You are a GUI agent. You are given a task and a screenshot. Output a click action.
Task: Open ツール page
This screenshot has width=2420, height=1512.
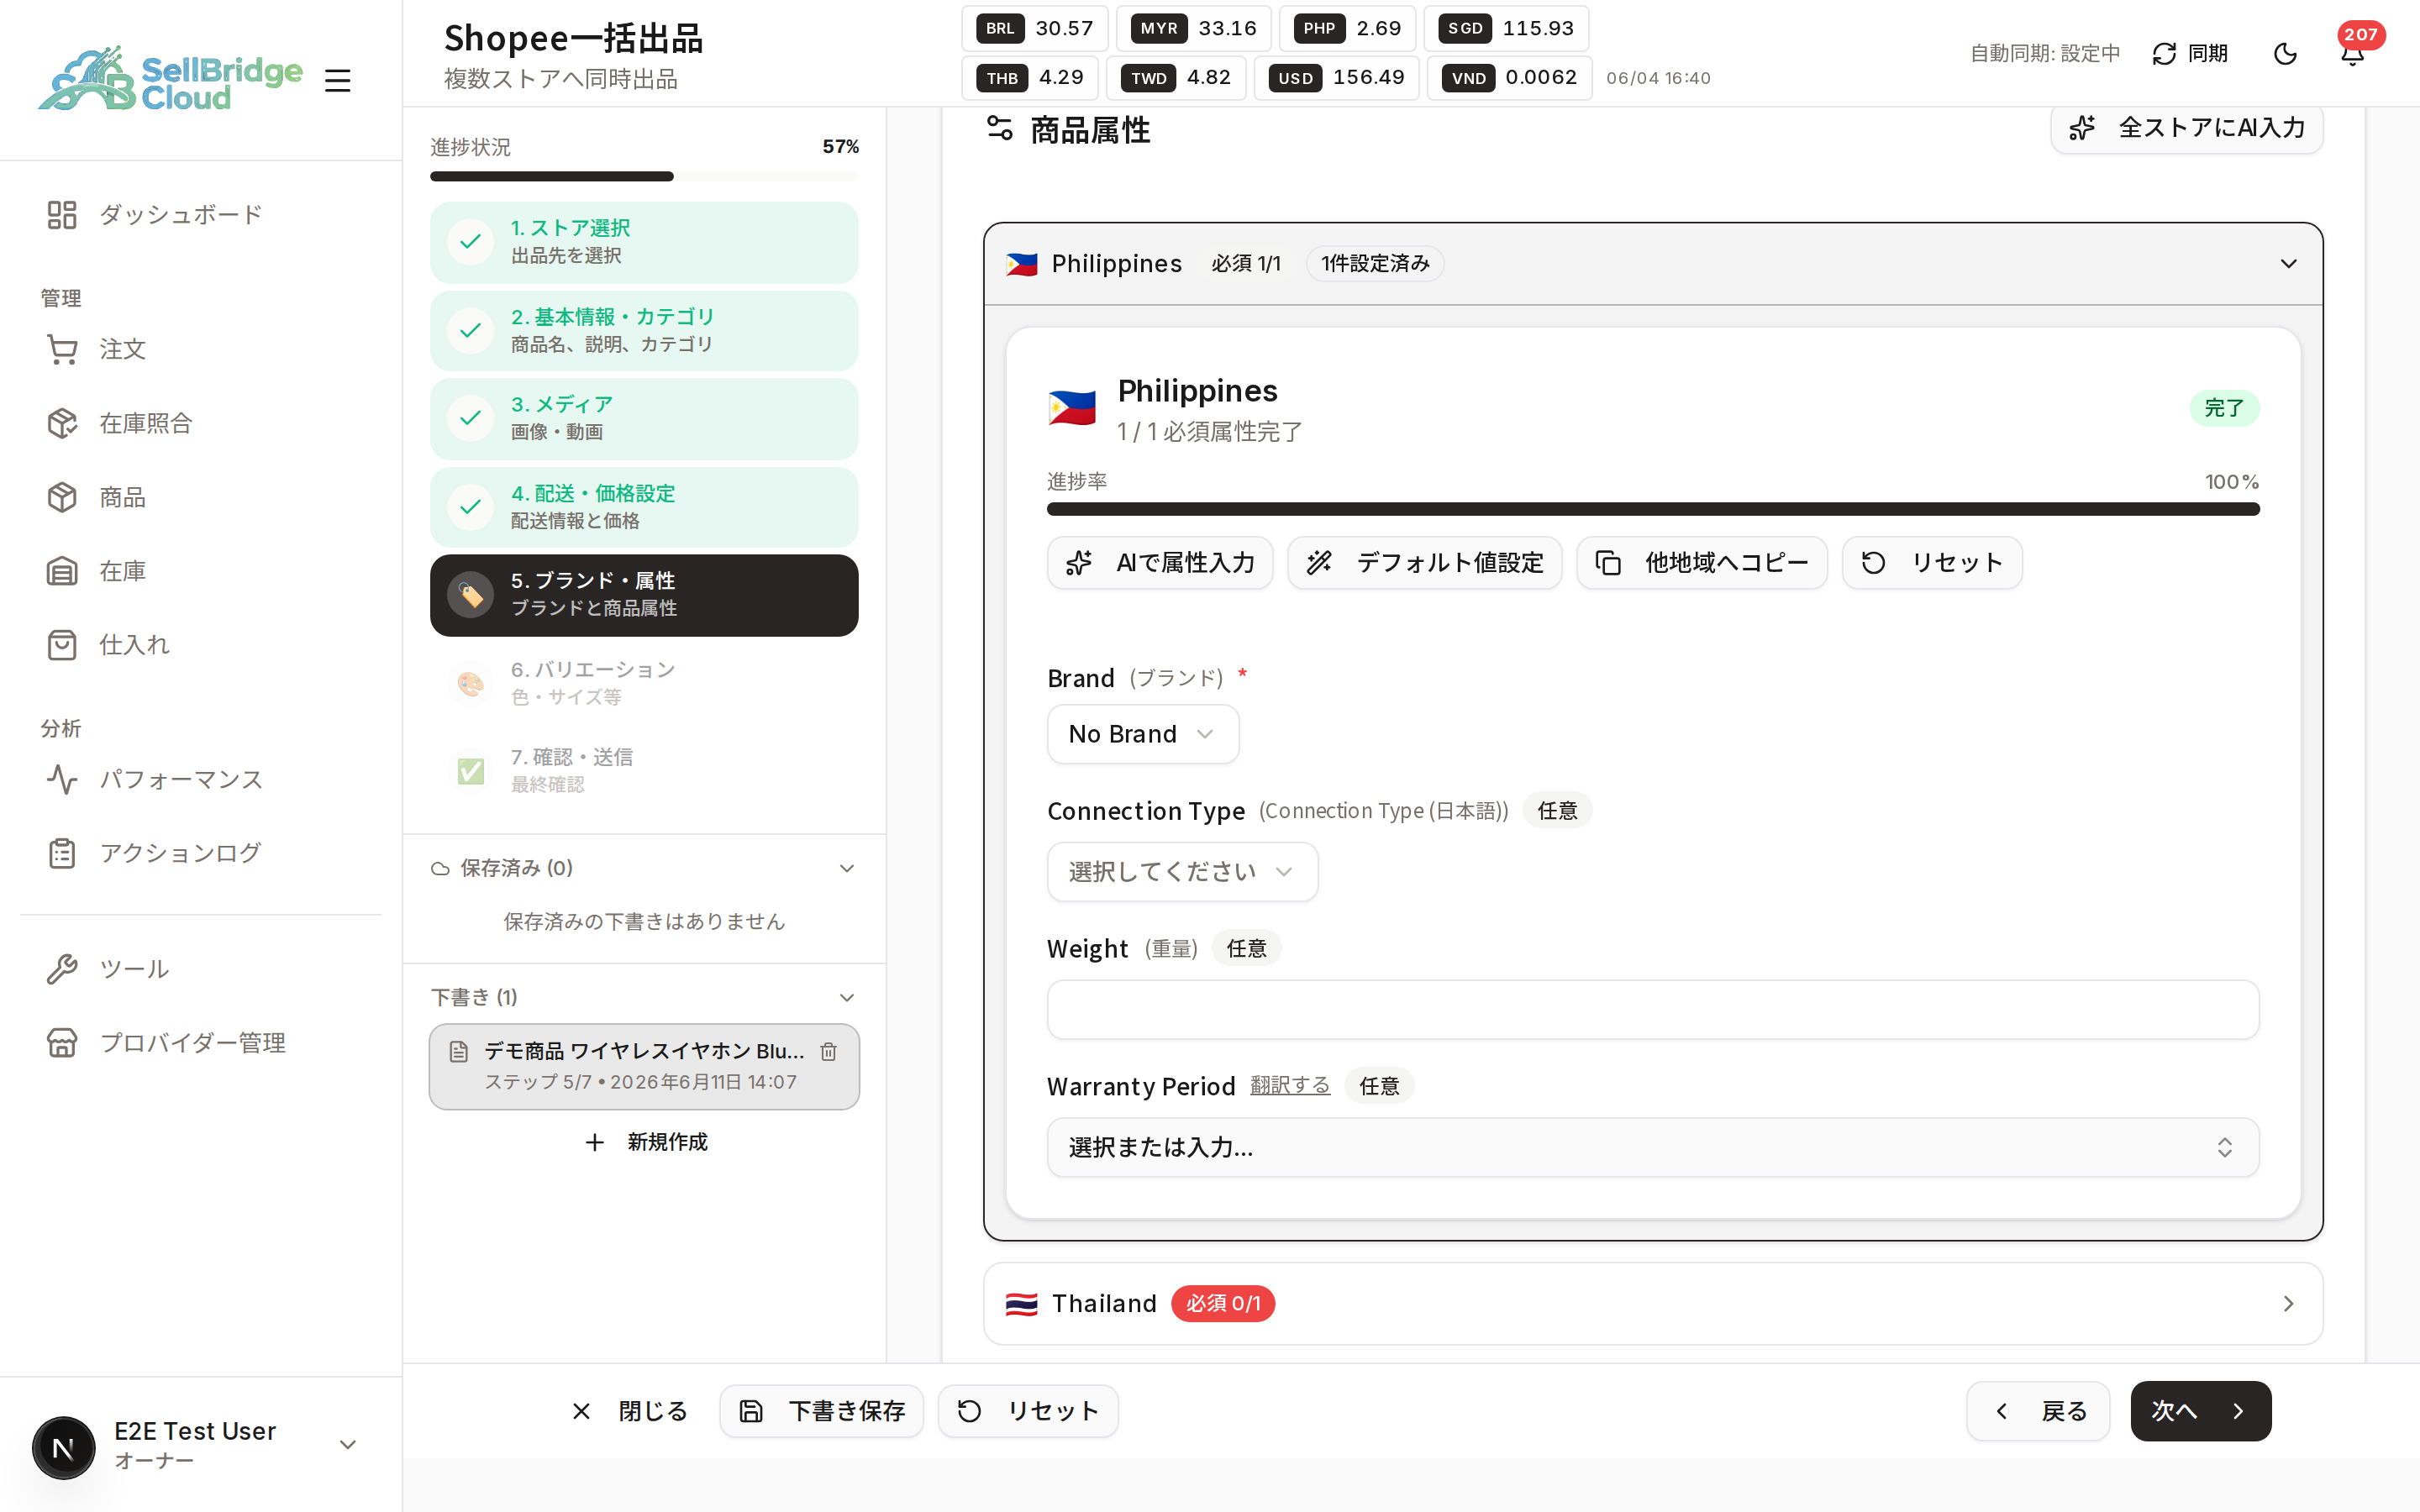click(x=200, y=969)
